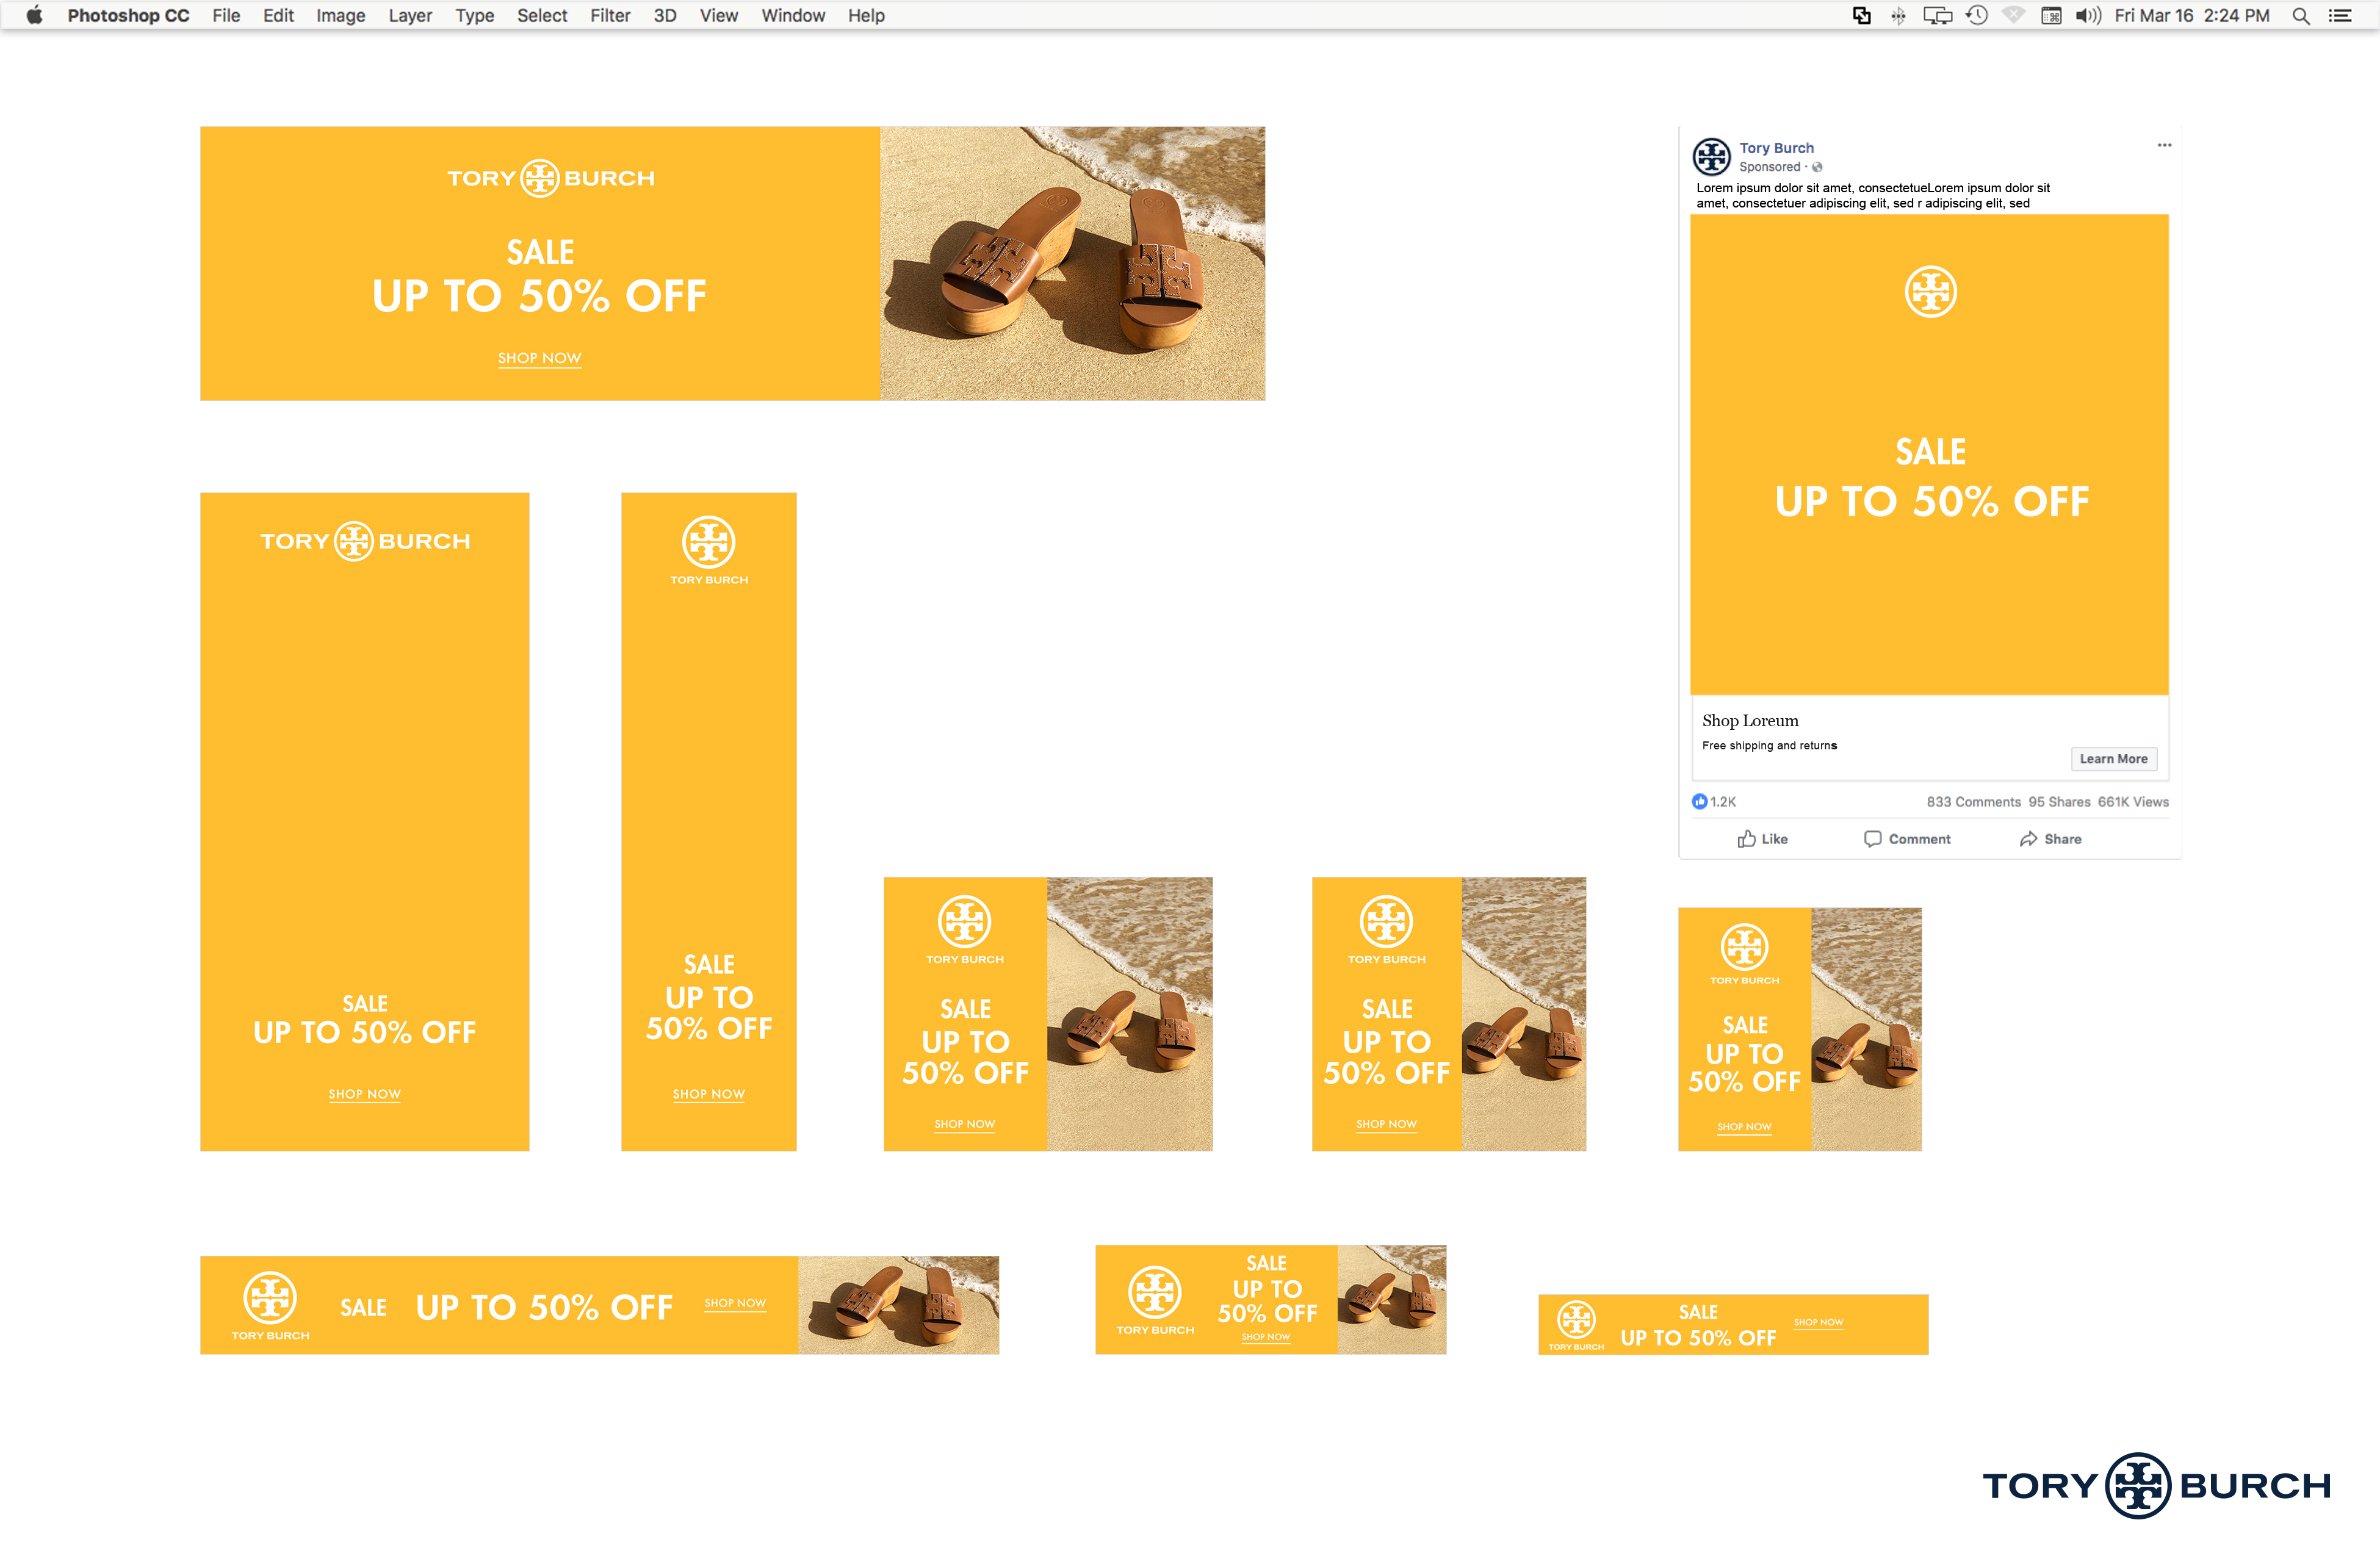Open the Help menu
The image size is (2380, 1567).
click(x=866, y=15)
